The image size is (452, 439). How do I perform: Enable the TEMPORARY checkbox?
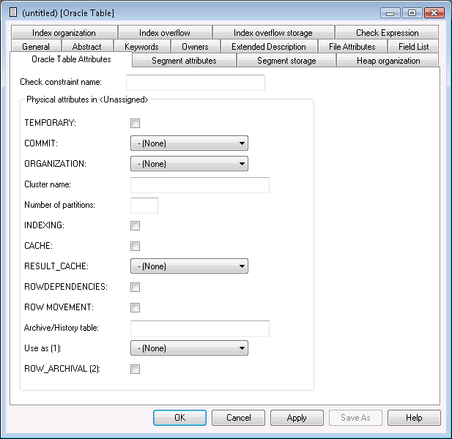135,123
